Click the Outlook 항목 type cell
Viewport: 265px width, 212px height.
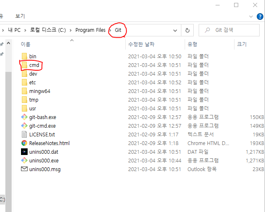202,169
